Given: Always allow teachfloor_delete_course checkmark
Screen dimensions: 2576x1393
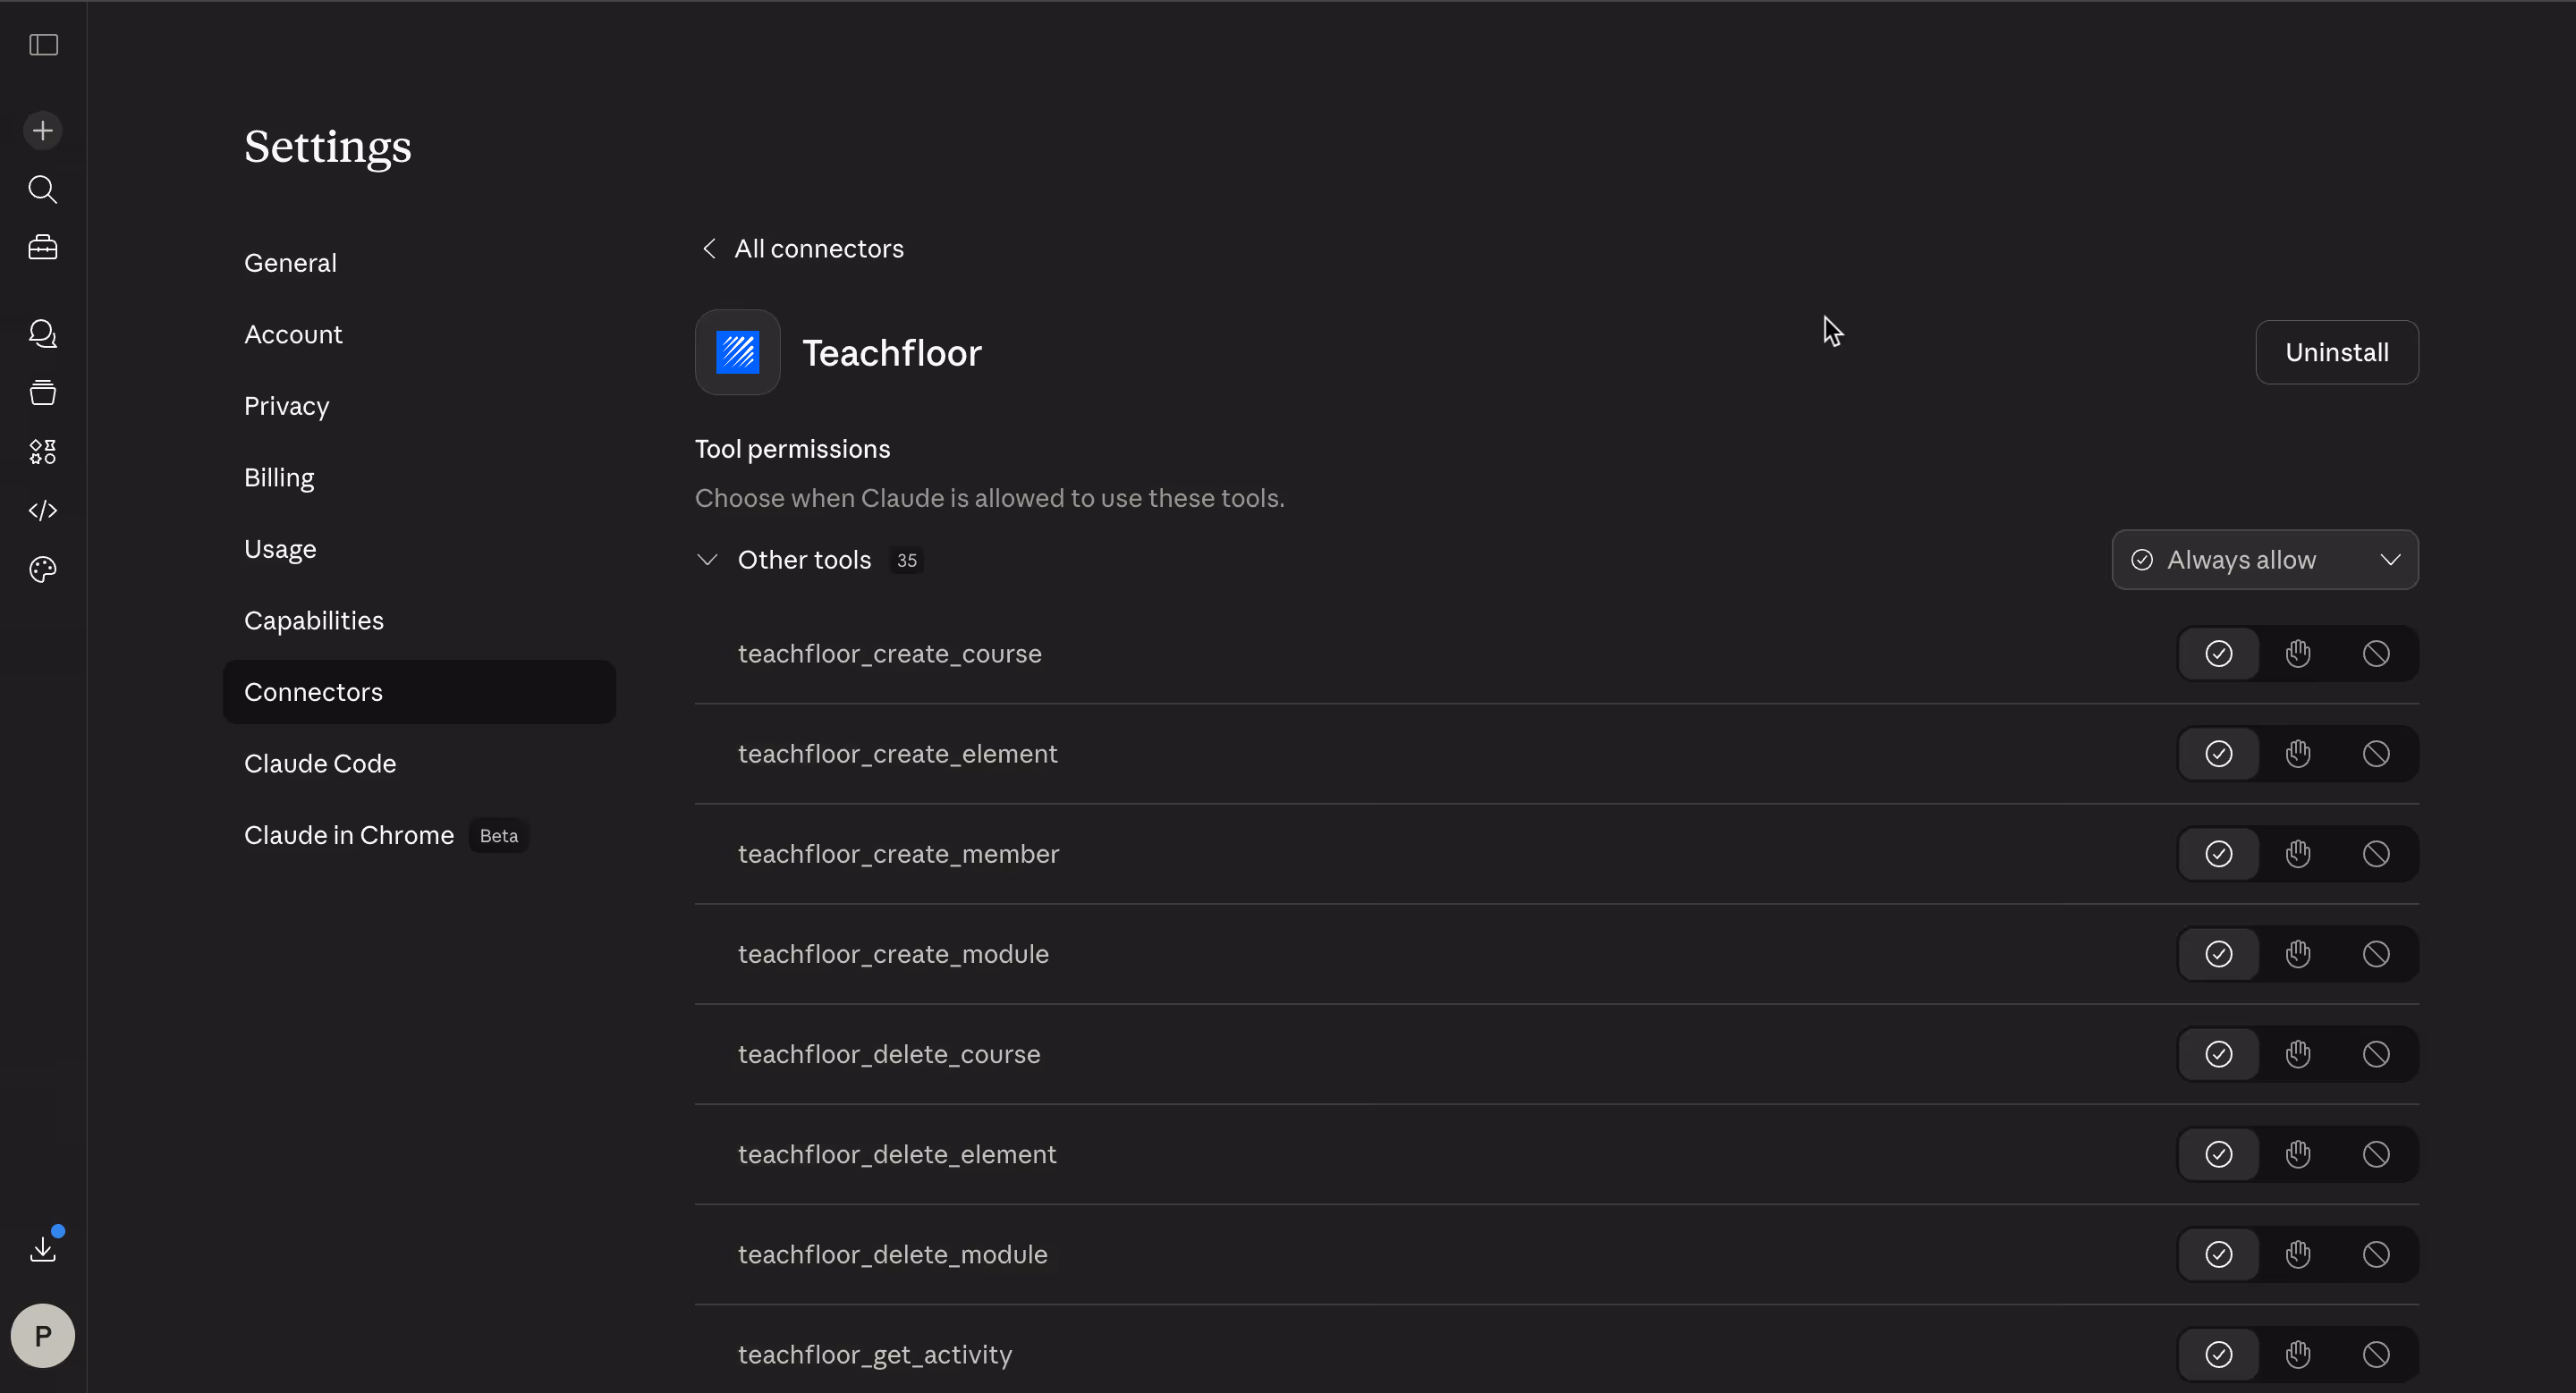Looking at the screenshot, I should pyautogui.click(x=2219, y=1054).
